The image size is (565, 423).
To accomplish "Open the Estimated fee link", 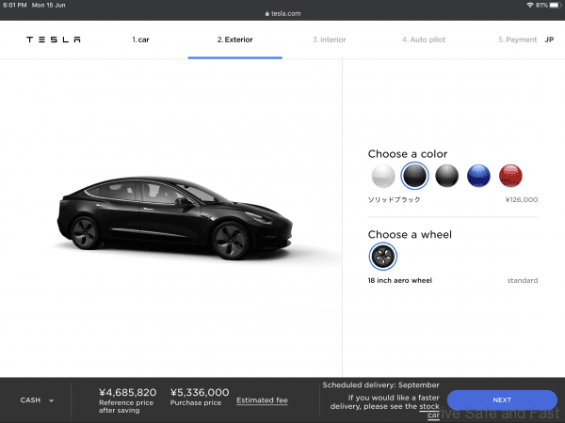I will (262, 400).
